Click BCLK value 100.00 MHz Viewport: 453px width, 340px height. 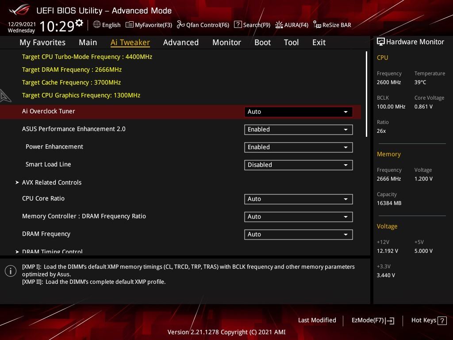(x=391, y=107)
